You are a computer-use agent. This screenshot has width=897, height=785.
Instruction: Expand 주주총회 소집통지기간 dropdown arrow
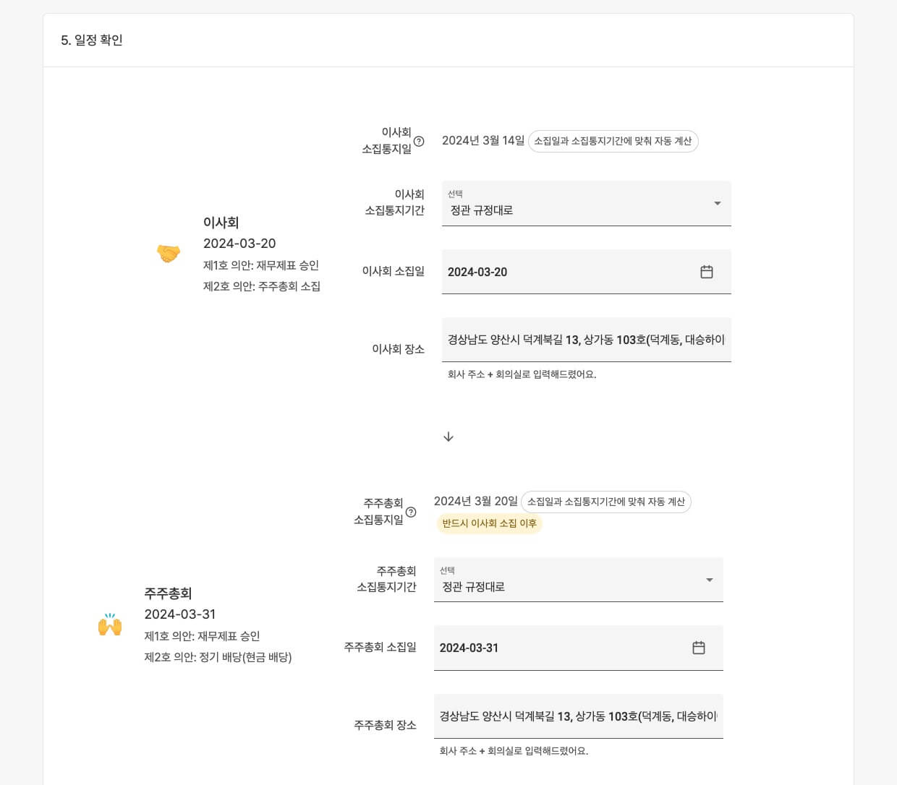pyautogui.click(x=709, y=580)
